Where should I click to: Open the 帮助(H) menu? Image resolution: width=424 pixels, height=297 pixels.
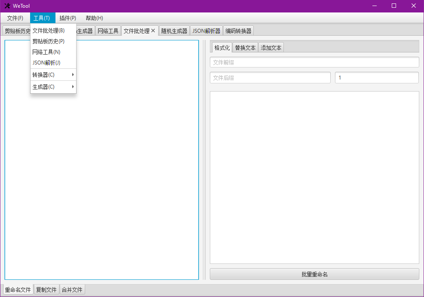tap(94, 18)
